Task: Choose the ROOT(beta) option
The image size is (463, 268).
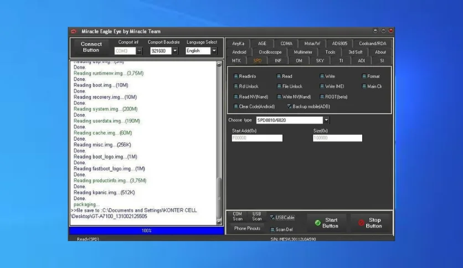Action: (x=333, y=96)
